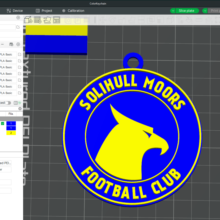Click the Split to parts icon

tap(77, 20)
